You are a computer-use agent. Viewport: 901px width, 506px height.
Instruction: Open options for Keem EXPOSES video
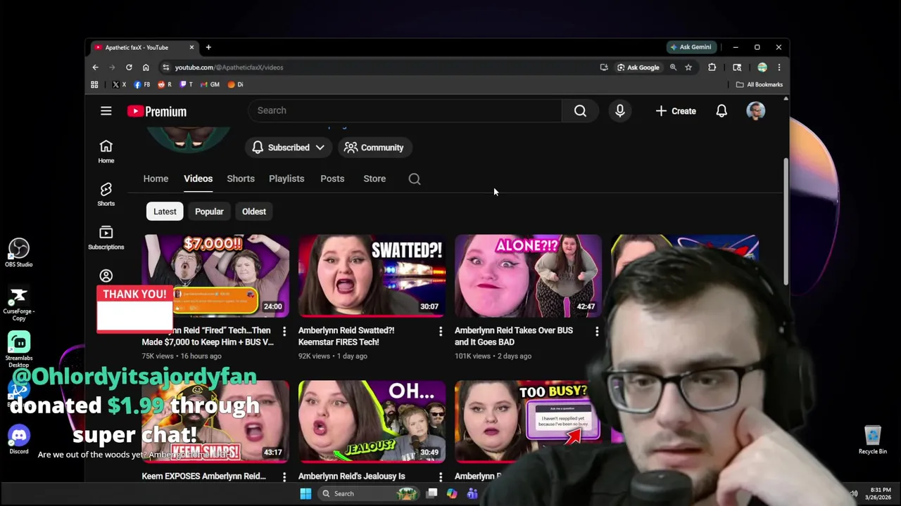(284, 476)
